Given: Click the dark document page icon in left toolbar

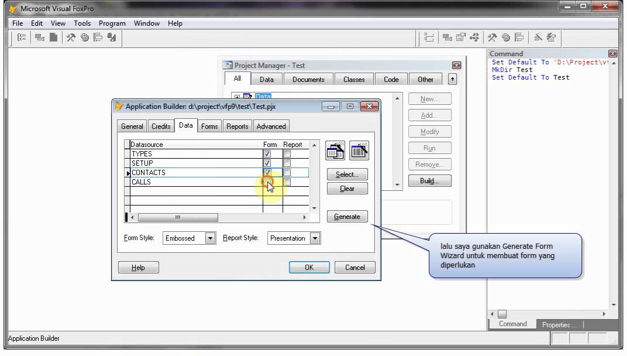Looking at the screenshot, I should (53, 37).
